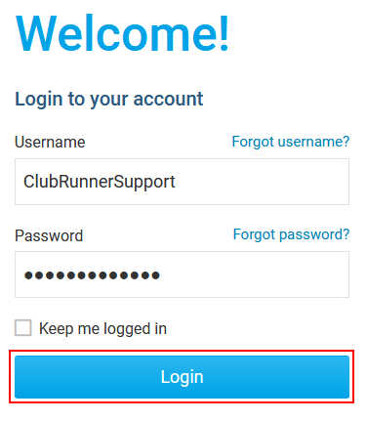The width and height of the screenshot is (367, 421).
Task: Reset password via Forgot password? link
Action: [291, 234]
